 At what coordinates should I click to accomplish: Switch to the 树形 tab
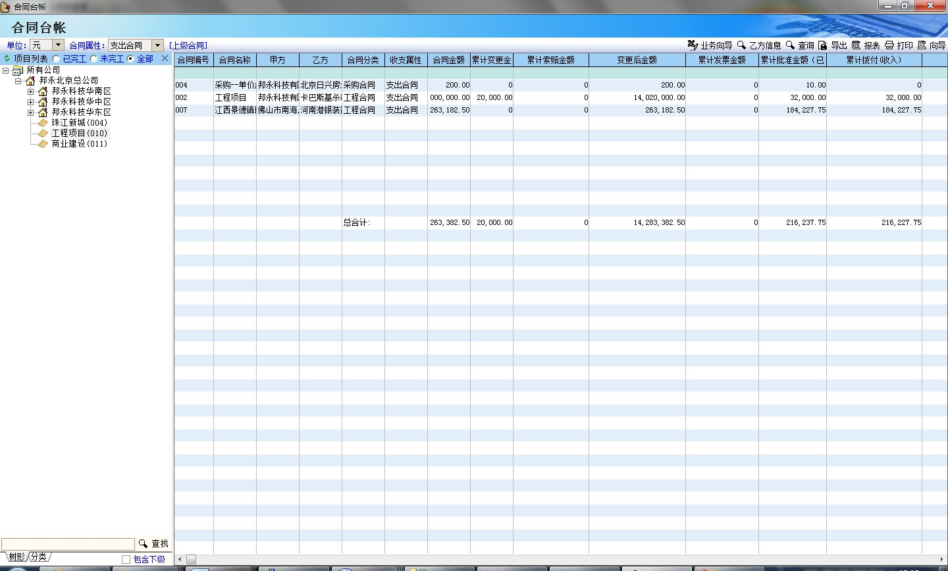tap(16, 557)
